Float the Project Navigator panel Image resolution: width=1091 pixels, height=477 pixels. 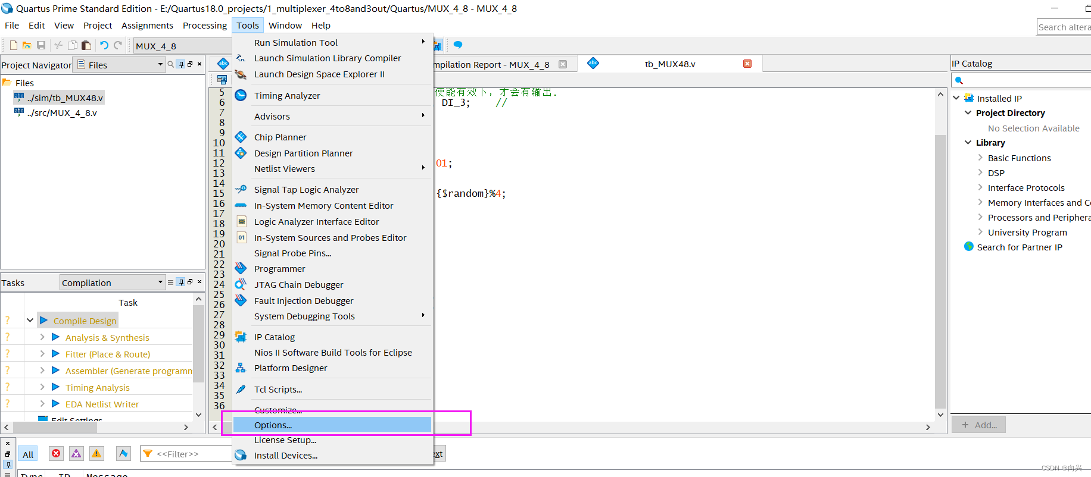pyautogui.click(x=190, y=64)
